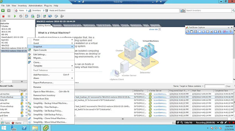Open the Snapshot submenu
Viewport: 235px width, 131px height.
click(51, 47)
